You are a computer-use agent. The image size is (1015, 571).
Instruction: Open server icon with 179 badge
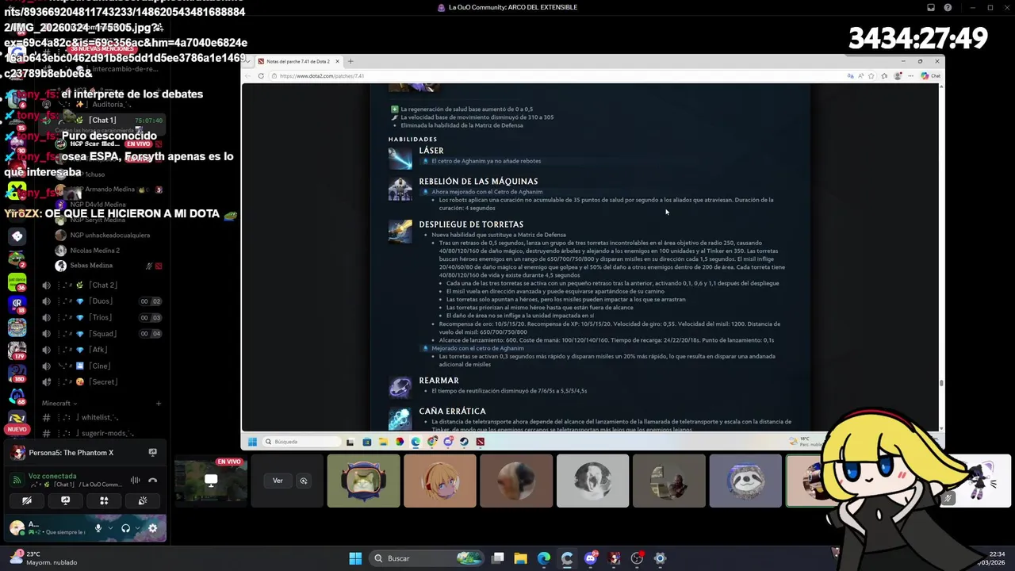(17, 349)
